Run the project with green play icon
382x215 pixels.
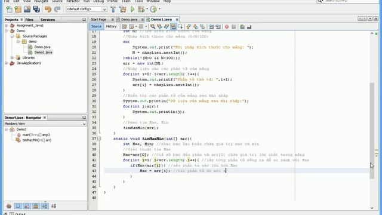[x=133, y=10]
